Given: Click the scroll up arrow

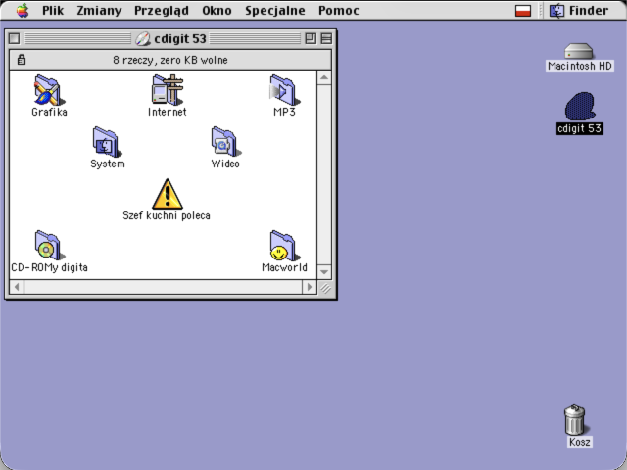Looking at the screenshot, I should click(x=324, y=77).
